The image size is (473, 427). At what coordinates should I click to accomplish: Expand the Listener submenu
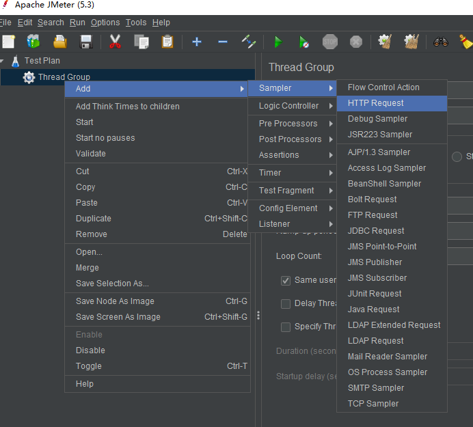tap(292, 224)
